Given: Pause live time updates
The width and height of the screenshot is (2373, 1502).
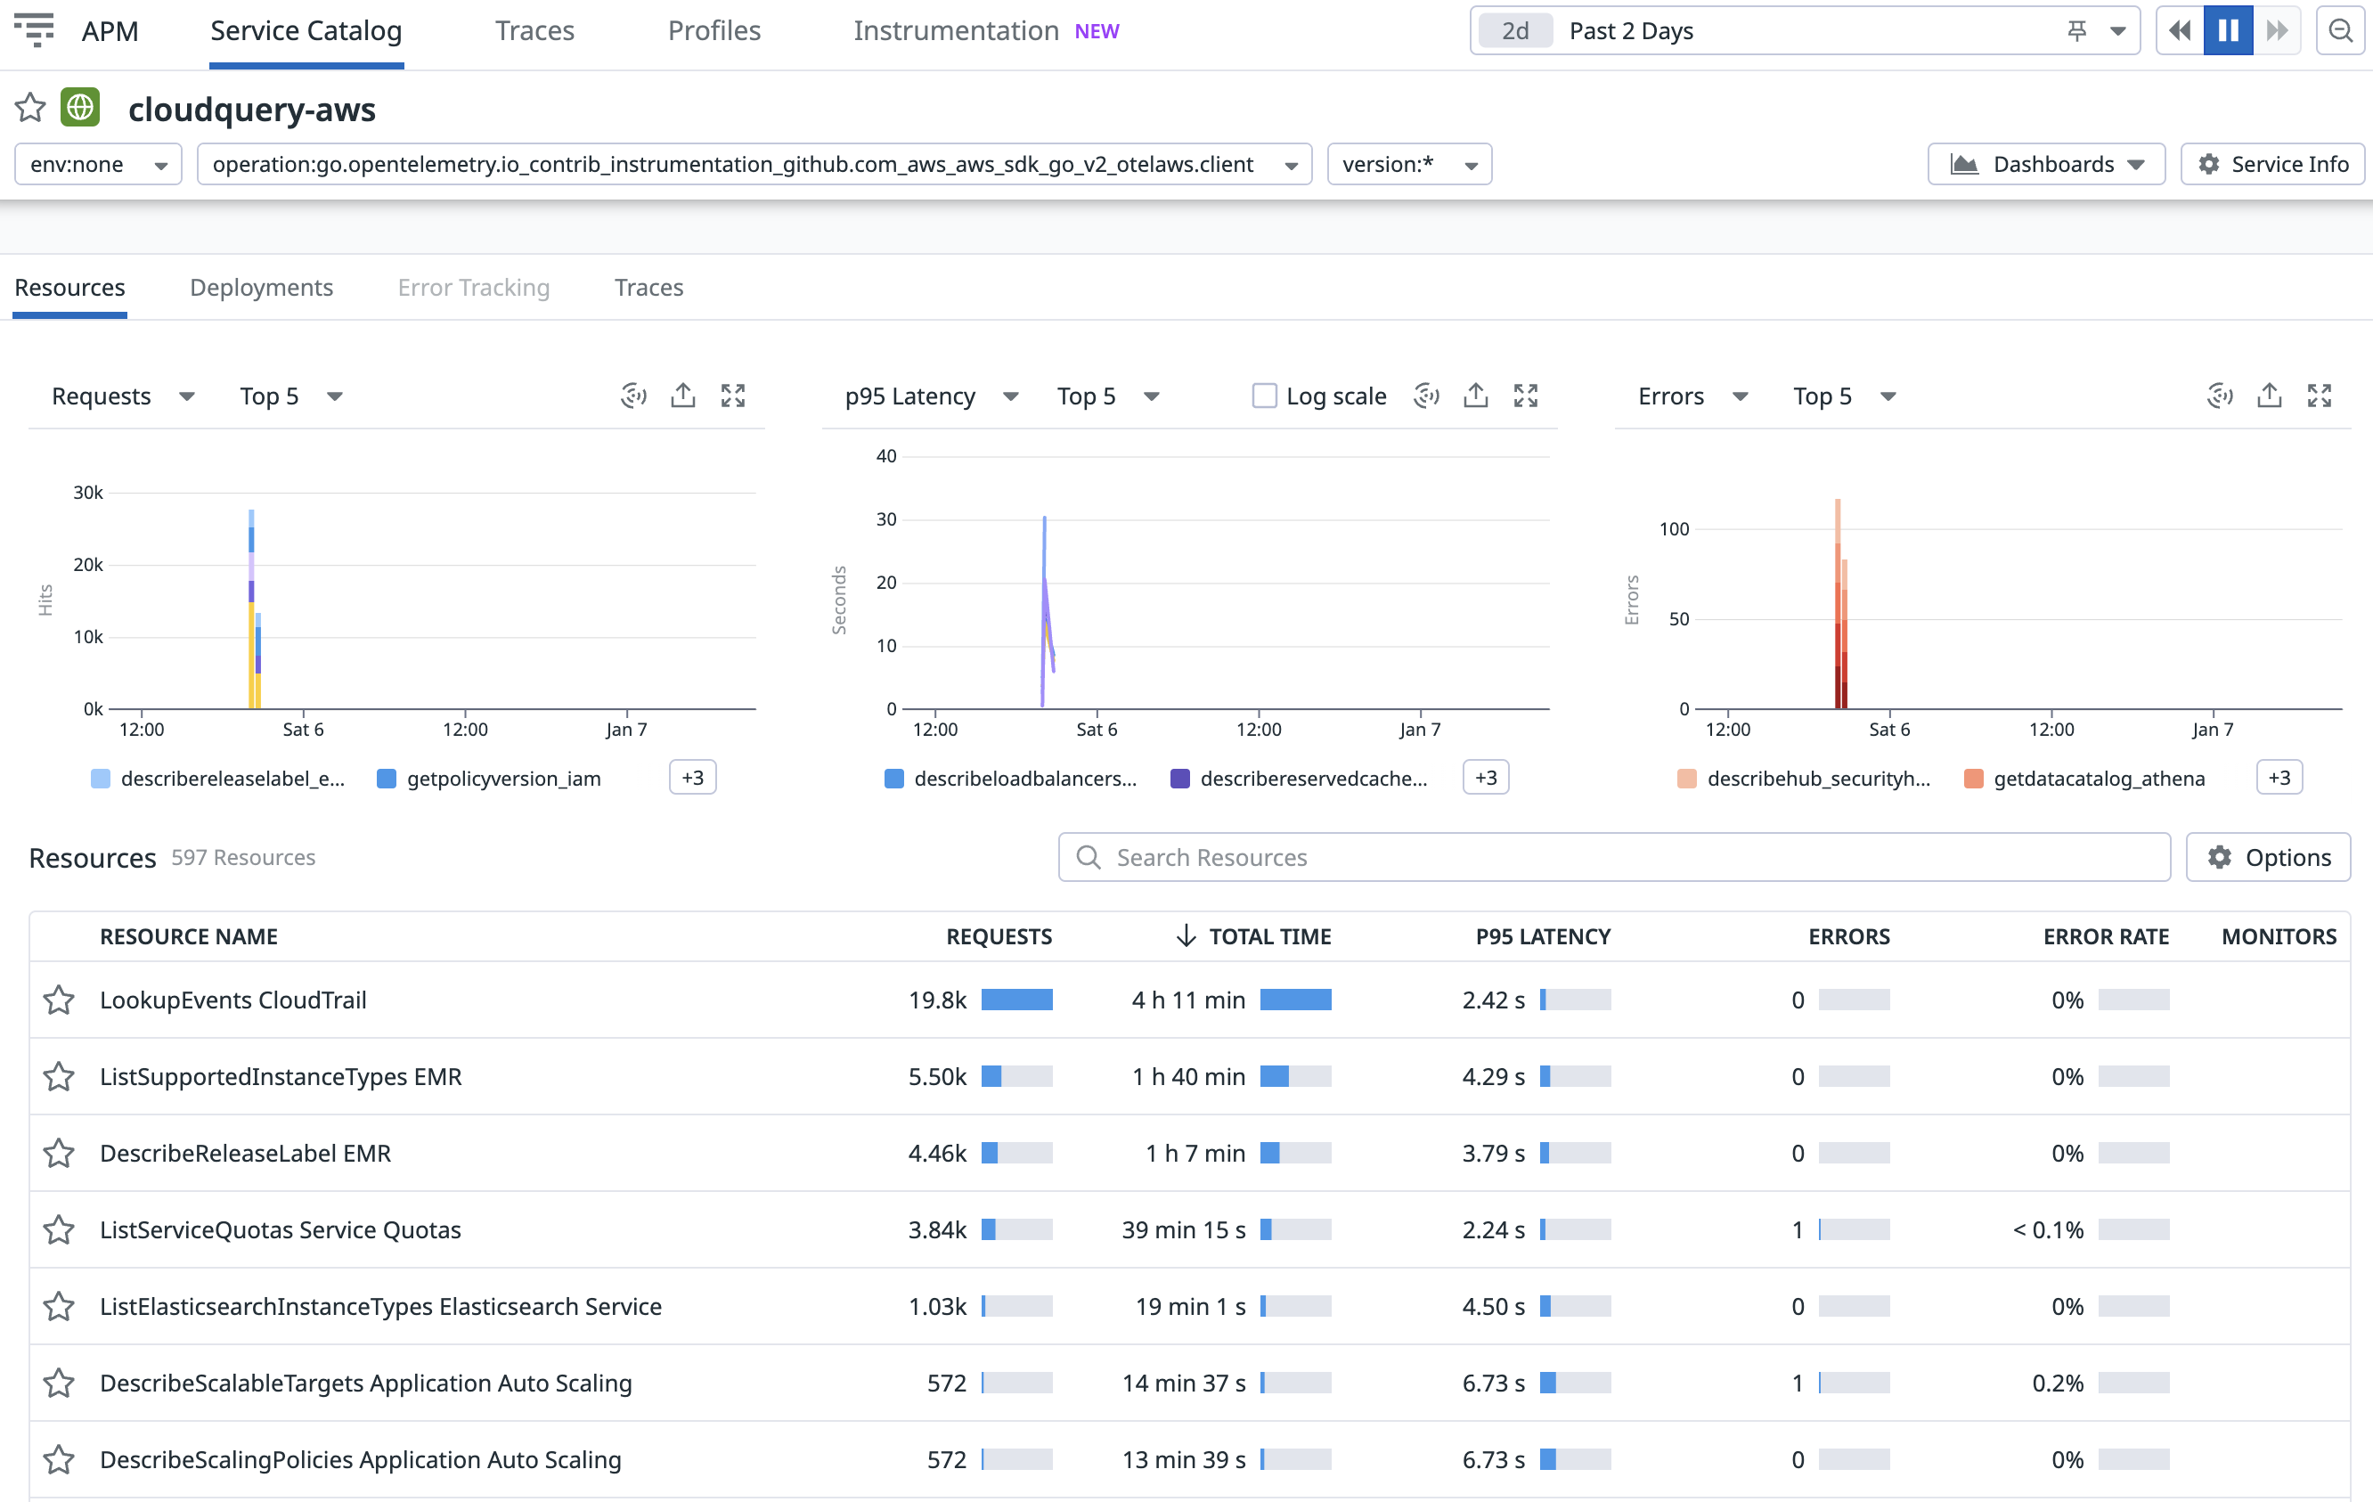Looking at the screenshot, I should [x=2228, y=30].
